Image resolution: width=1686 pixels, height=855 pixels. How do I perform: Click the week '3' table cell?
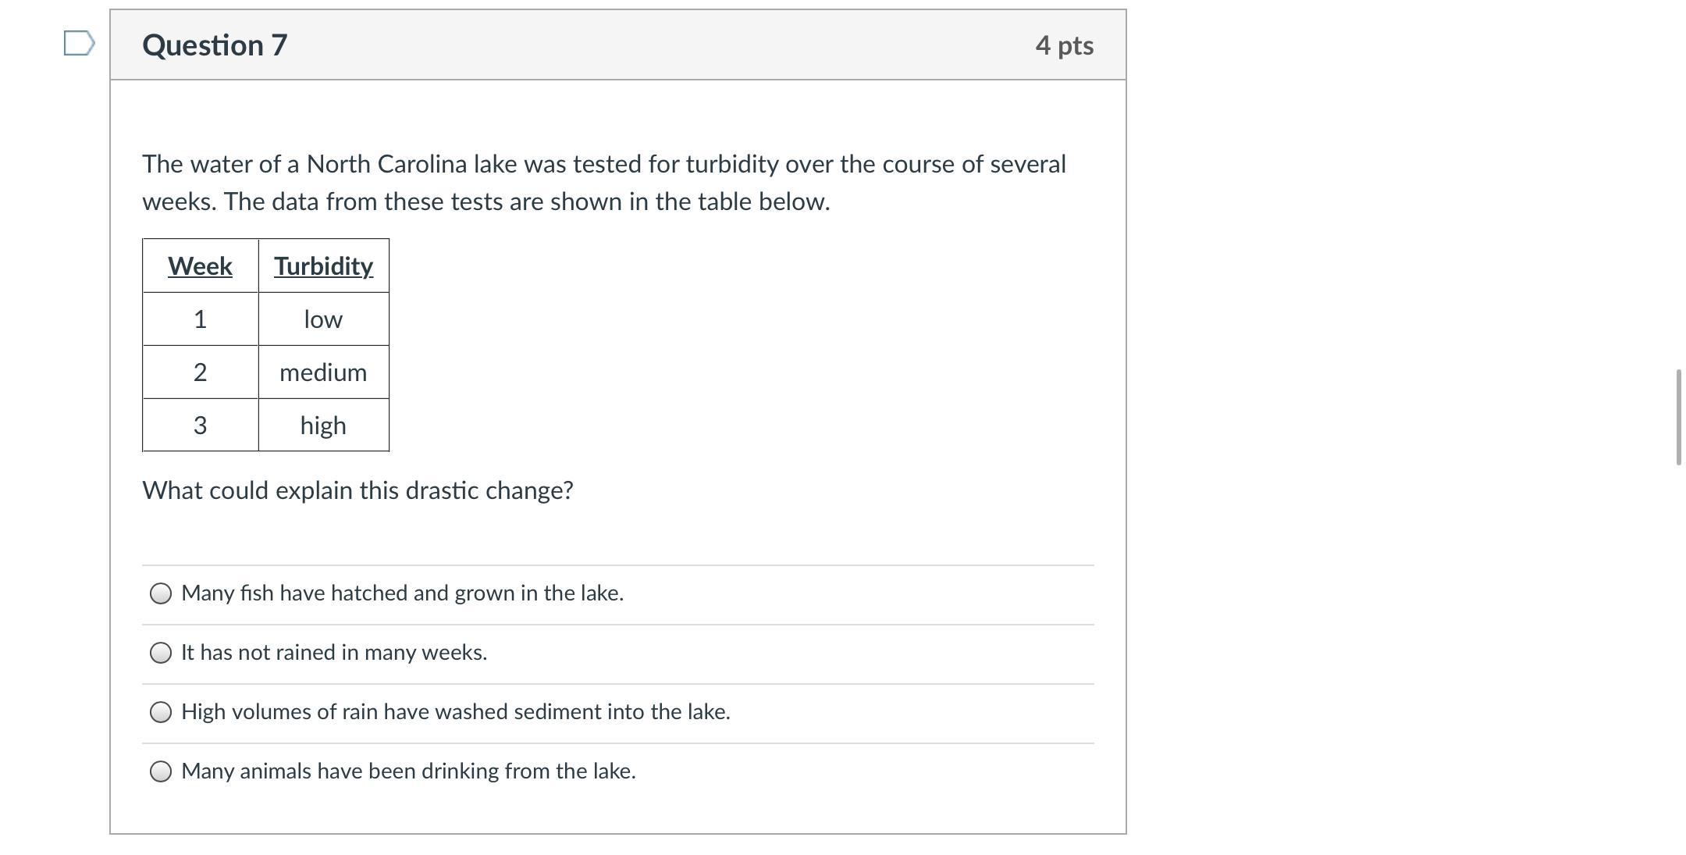click(x=200, y=426)
